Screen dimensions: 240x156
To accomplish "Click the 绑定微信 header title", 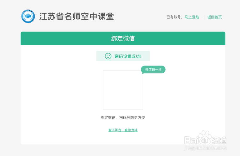I will point(123,38).
